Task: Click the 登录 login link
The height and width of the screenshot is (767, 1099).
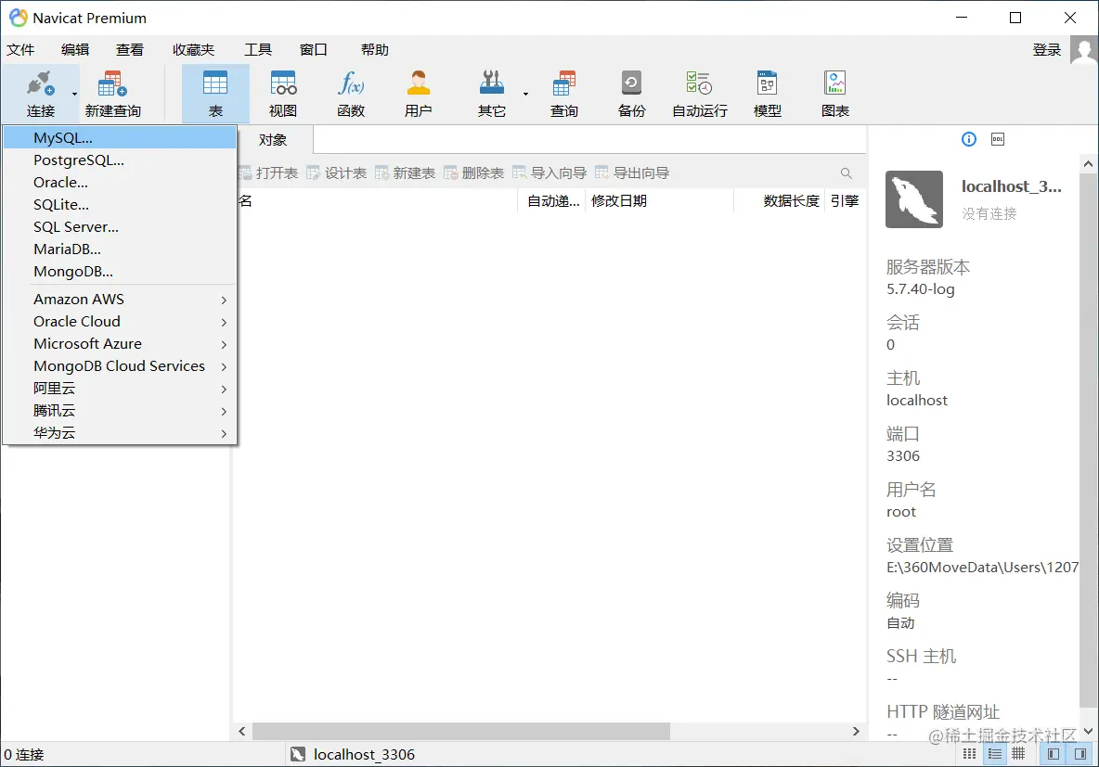Action: pyautogui.click(x=1047, y=50)
